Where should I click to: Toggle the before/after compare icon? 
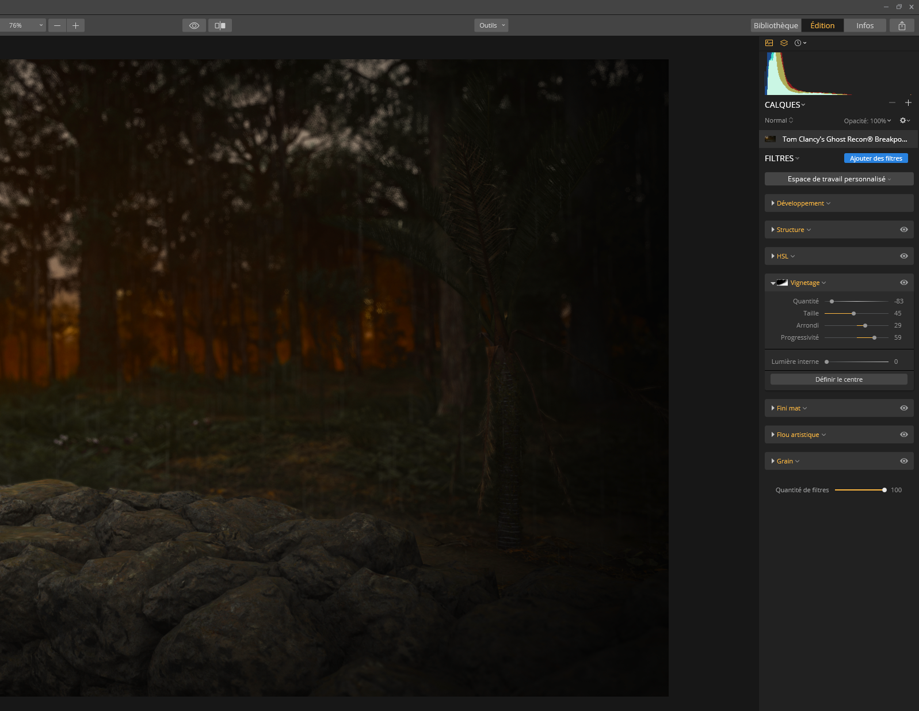point(220,25)
